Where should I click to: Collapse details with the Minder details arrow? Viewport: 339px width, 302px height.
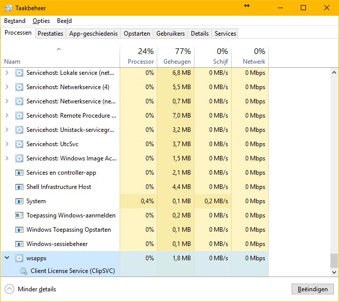(x=9, y=289)
